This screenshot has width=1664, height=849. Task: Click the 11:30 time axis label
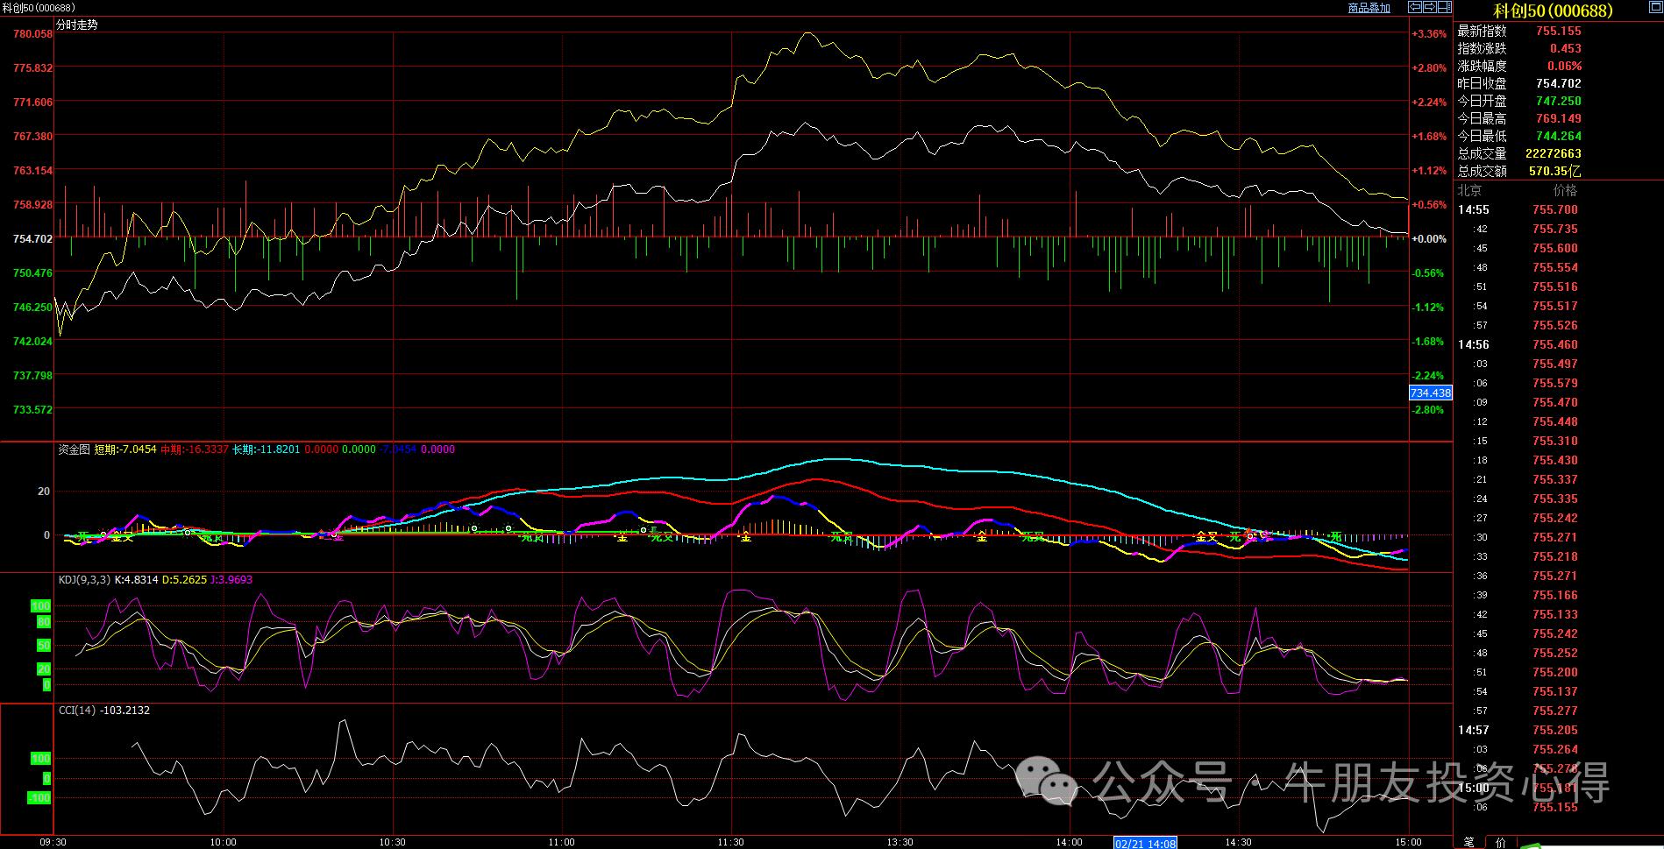tap(730, 842)
